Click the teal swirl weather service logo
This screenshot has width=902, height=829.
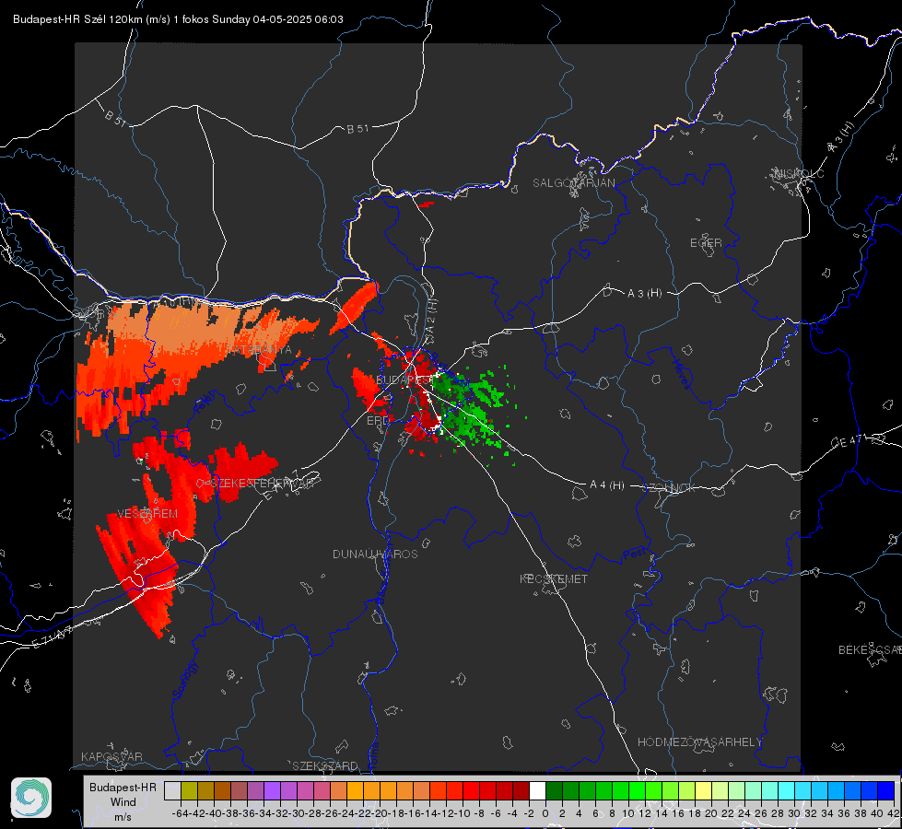tap(31, 798)
